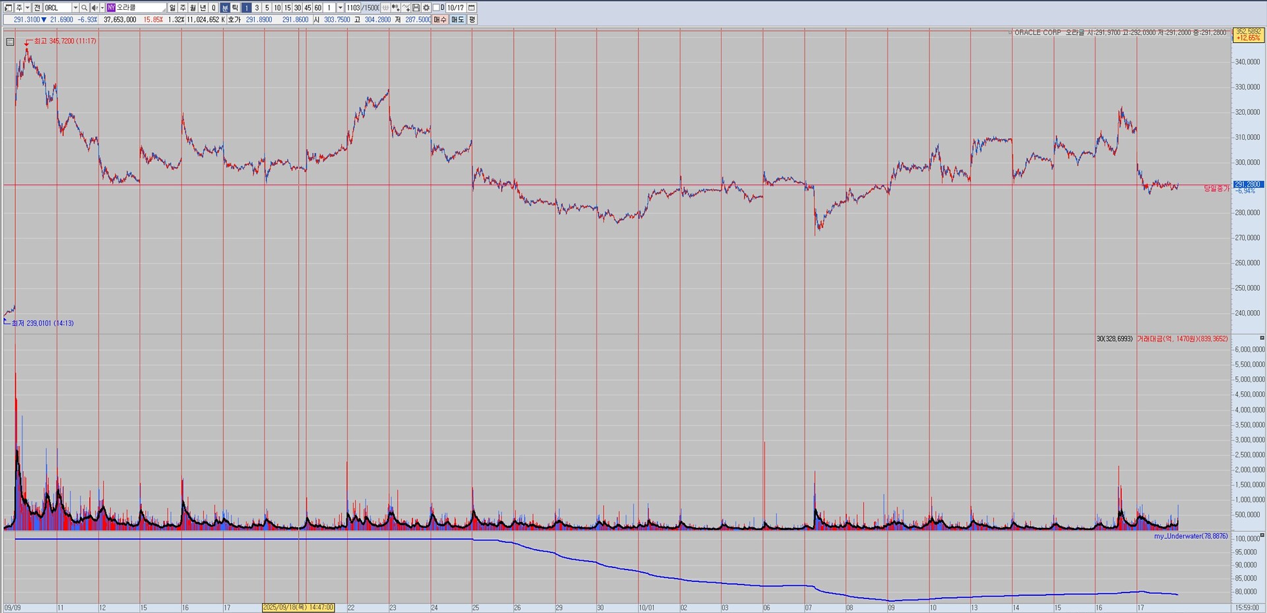
Task: Click the 최저 239.0101 low label
Action: (x=43, y=323)
